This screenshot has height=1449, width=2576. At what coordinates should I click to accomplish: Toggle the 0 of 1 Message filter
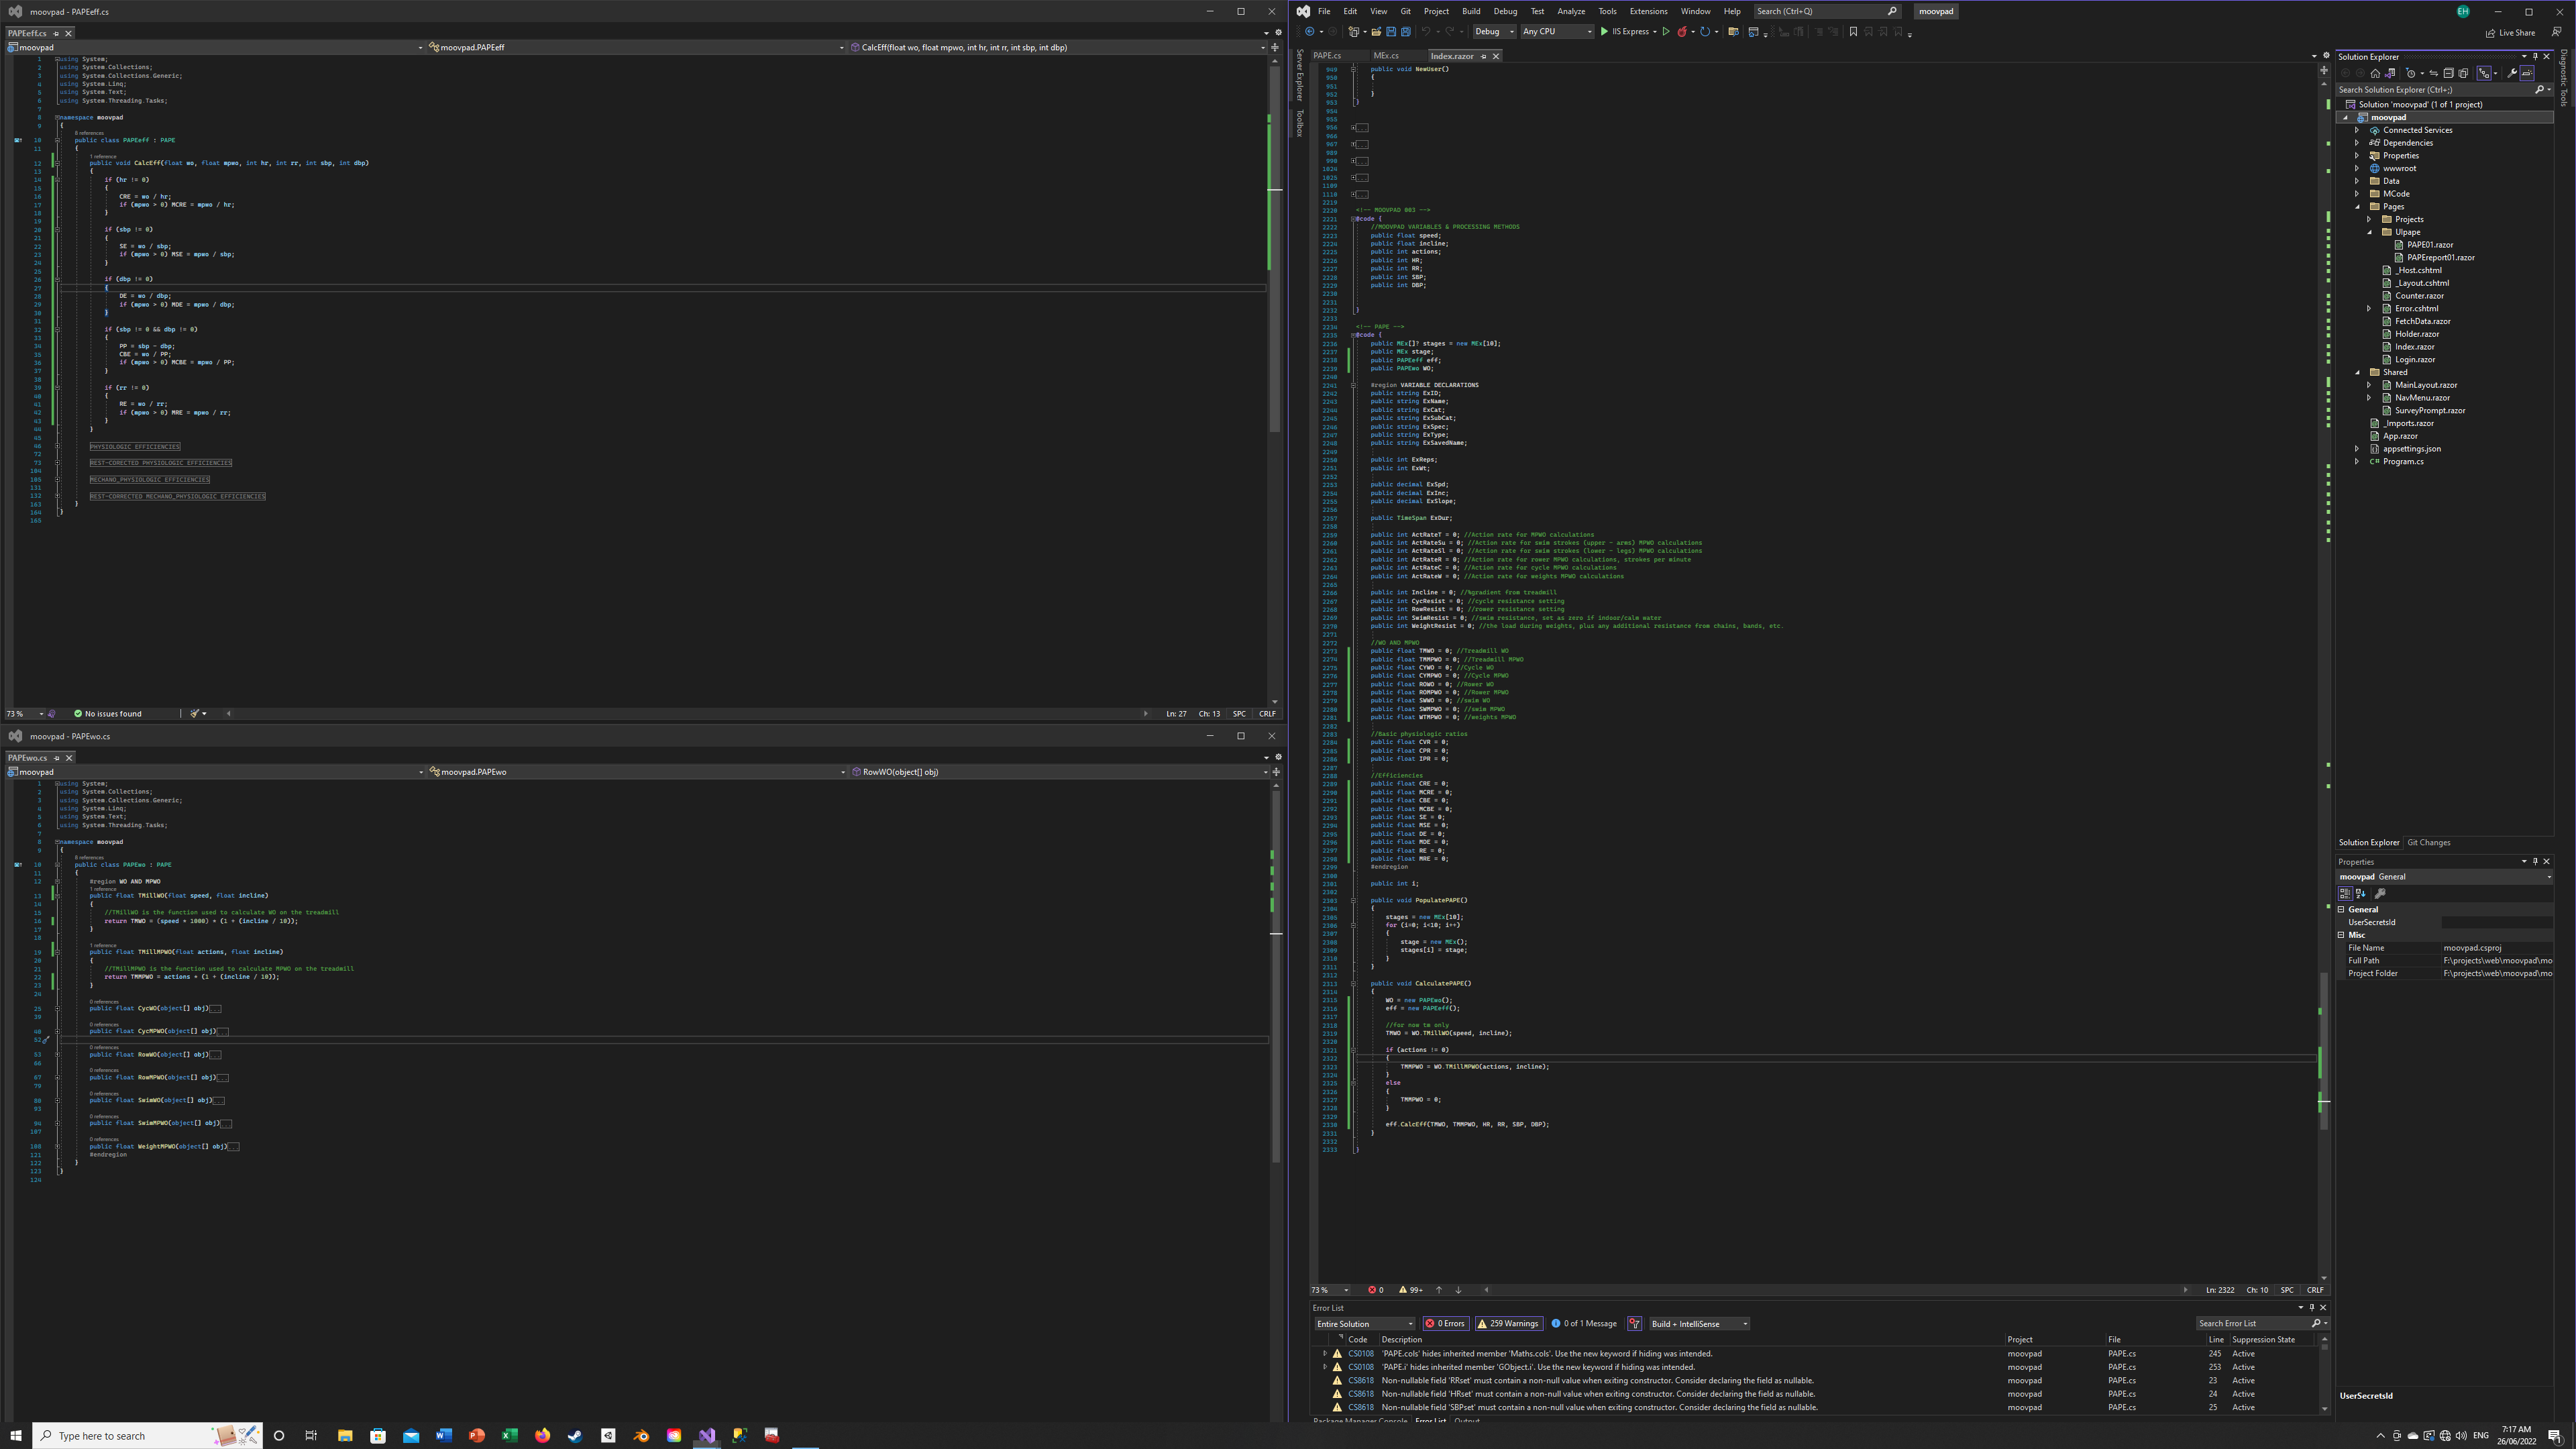click(1584, 1323)
